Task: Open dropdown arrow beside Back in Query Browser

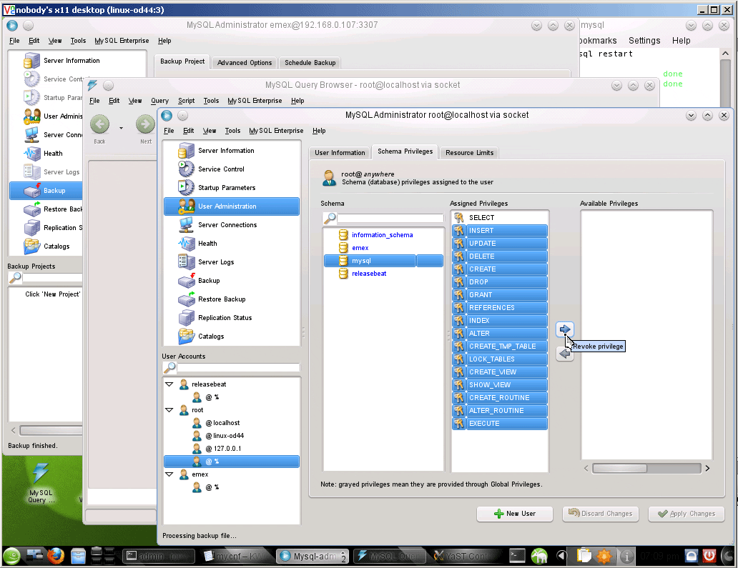Action: pyautogui.click(x=121, y=128)
